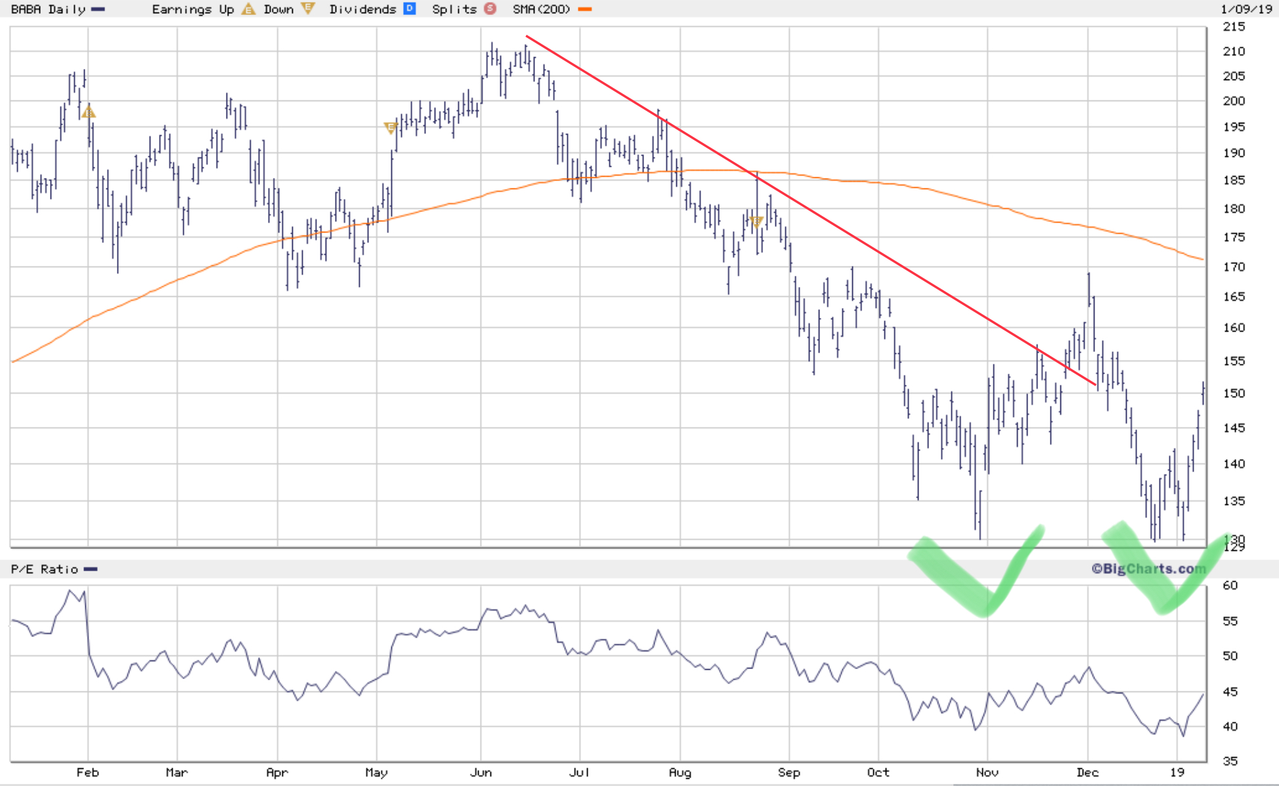Screen dimensions: 1279x786
Task: Click the red Splits S icon
Action: pos(490,9)
